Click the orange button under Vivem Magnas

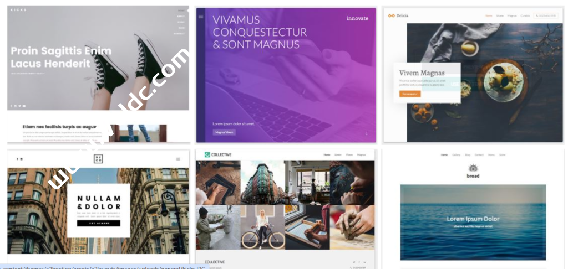tap(410, 94)
